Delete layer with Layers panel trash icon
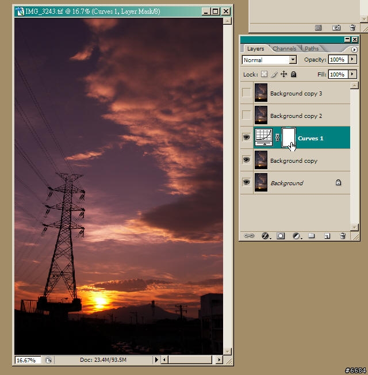 (343, 236)
